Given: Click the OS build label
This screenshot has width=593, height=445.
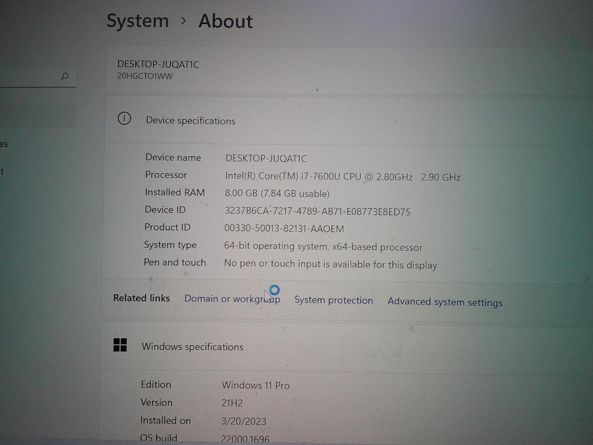Looking at the screenshot, I should (158, 438).
